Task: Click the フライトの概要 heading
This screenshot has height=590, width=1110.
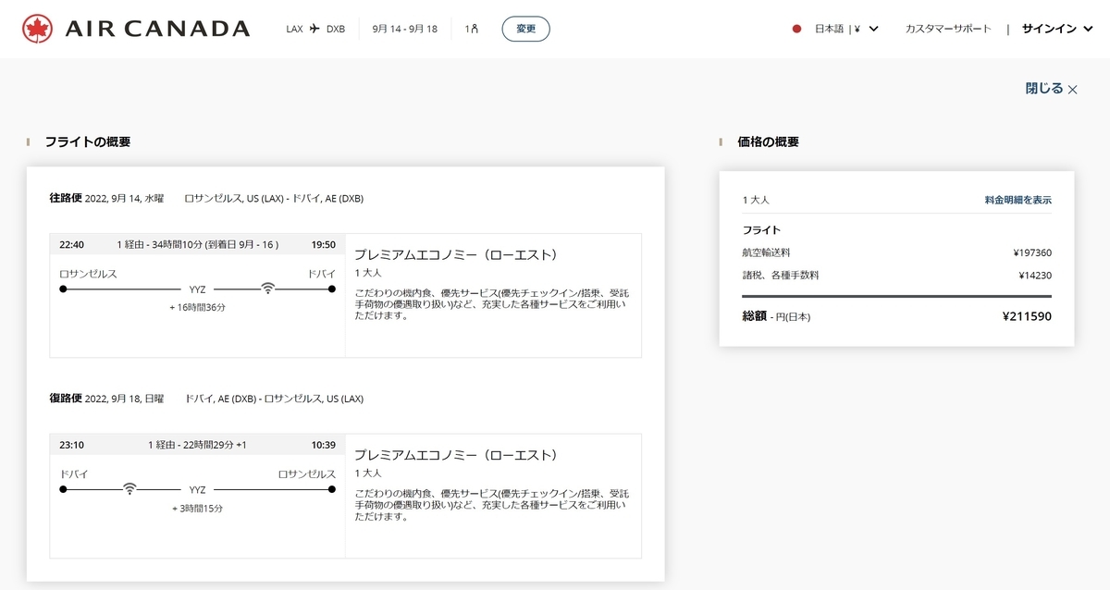Action: pos(88,141)
